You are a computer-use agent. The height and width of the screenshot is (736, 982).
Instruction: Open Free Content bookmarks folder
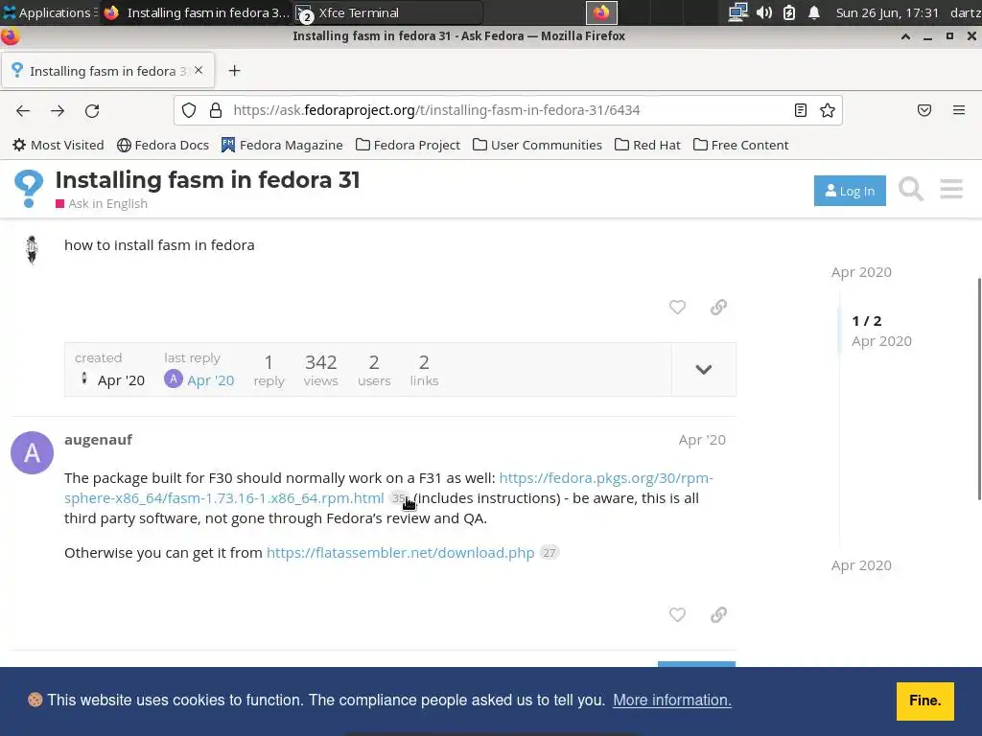(x=741, y=146)
